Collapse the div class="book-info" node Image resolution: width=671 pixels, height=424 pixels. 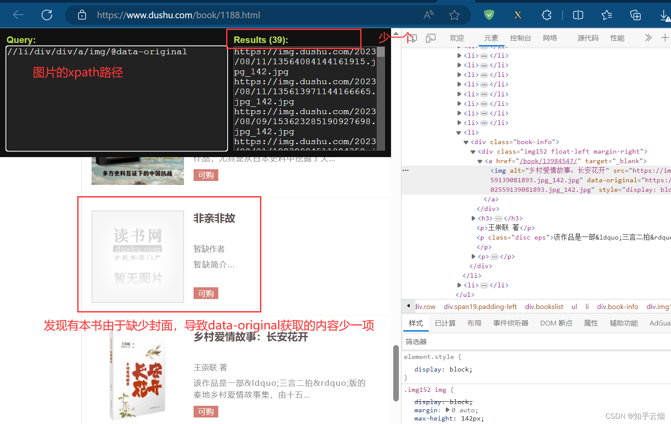[x=466, y=142]
